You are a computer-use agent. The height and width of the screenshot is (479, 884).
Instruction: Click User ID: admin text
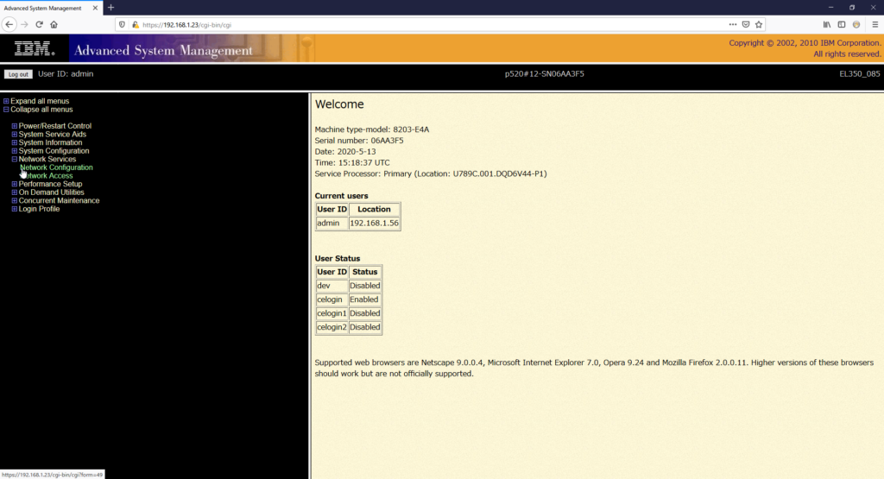(66, 74)
